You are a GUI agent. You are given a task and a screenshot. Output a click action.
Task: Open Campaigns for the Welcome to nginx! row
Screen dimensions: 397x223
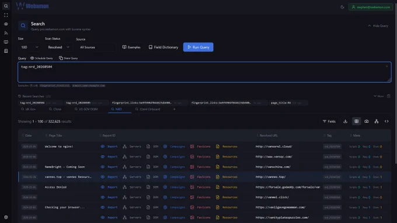tap(174, 147)
